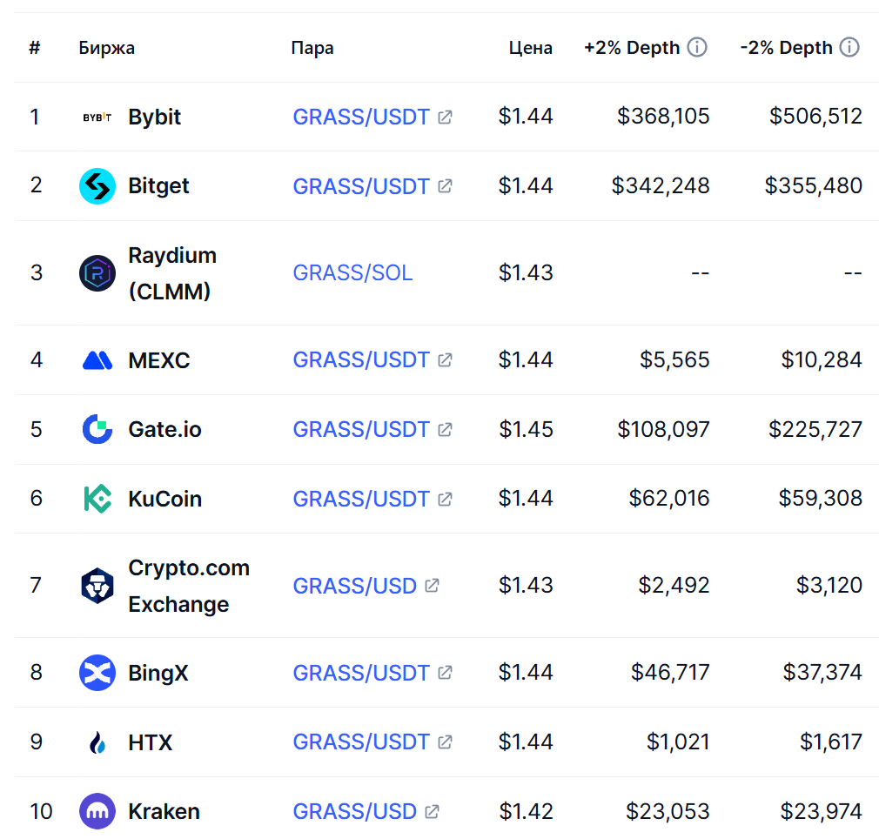
Task: Sort table by Цена column header
Action: [x=530, y=48]
